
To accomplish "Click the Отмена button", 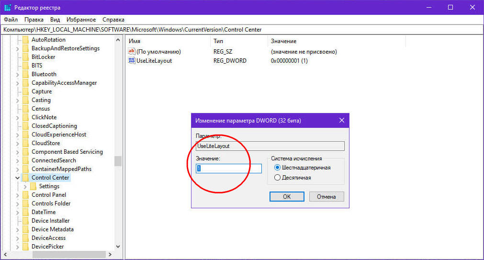I will click(x=326, y=196).
